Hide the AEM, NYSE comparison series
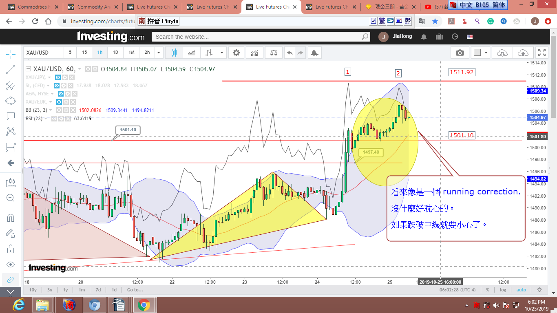557x313 pixels. point(61,94)
